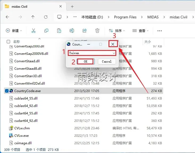This screenshot has height=153, width=195.
Task: Expand chevron before the breadcrumb ellipsis
Action: [x=67, y=17]
